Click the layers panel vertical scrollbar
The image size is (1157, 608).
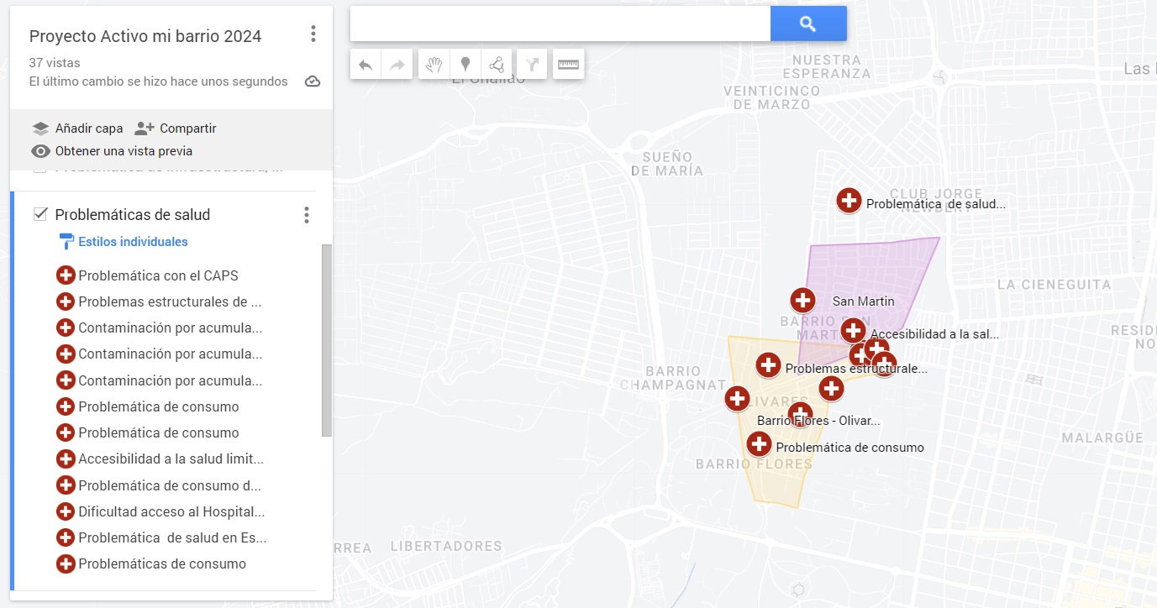(x=327, y=340)
